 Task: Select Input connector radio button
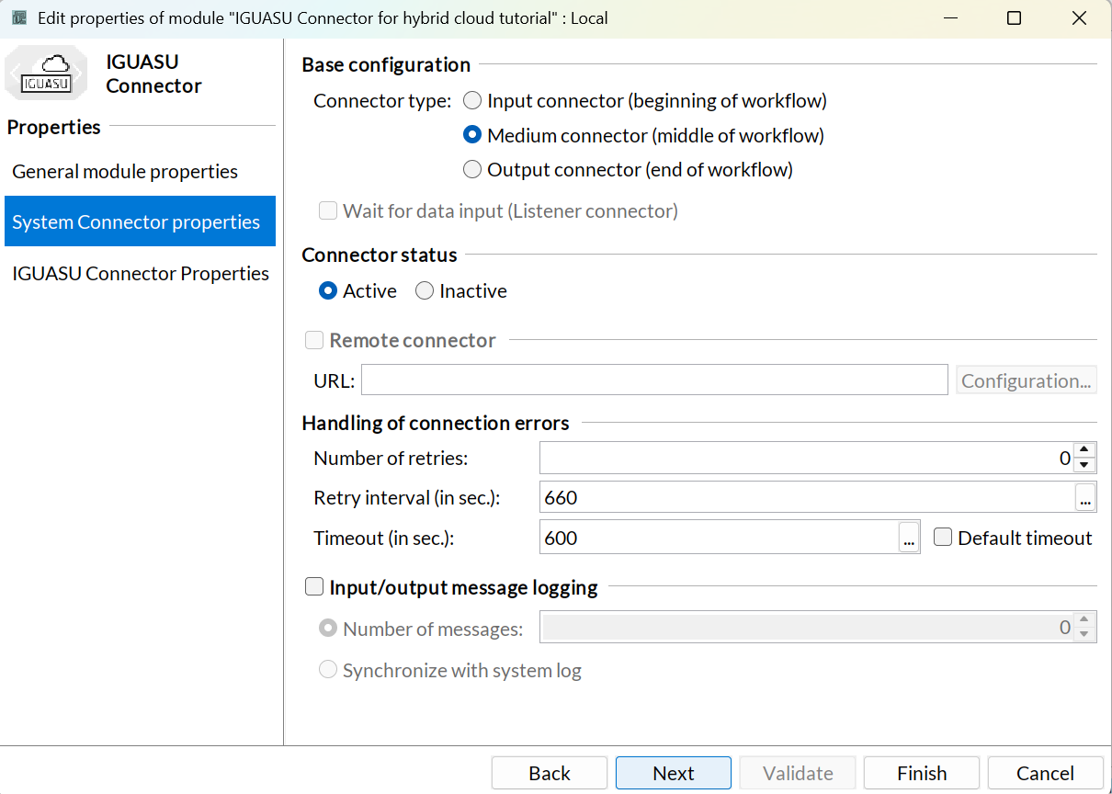click(471, 100)
